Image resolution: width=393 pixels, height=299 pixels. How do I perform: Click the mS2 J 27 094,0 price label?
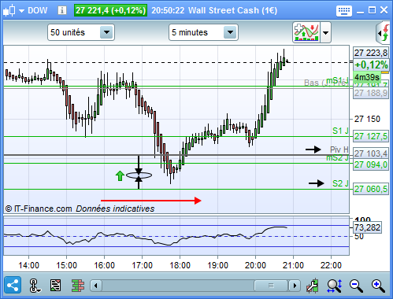(x=371, y=164)
